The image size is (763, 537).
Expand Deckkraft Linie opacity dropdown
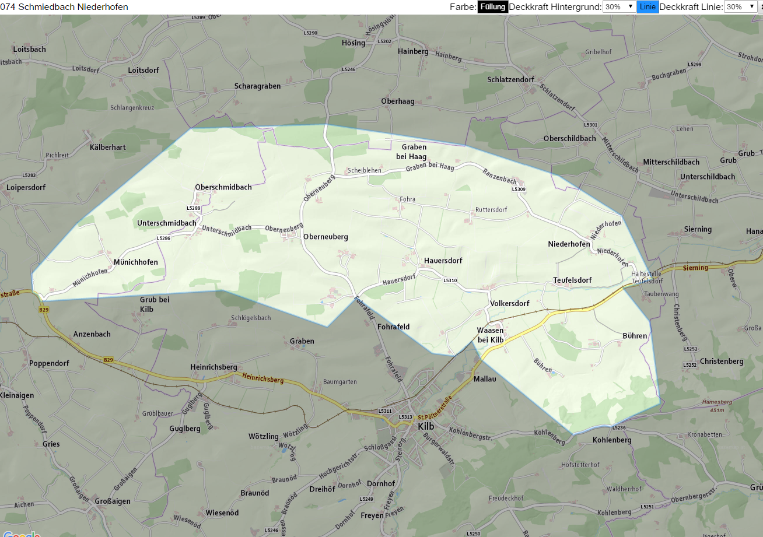pyautogui.click(x=740, y=7)
